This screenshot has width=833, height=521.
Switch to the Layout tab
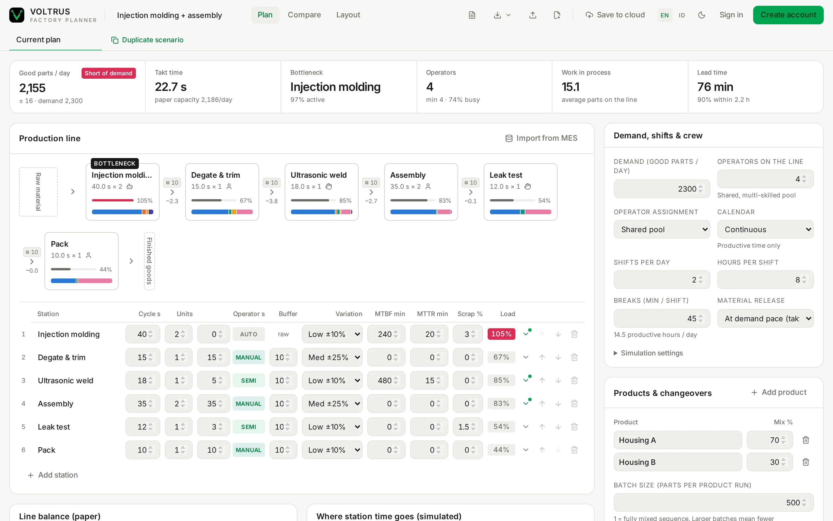click(x=348, y=15)
